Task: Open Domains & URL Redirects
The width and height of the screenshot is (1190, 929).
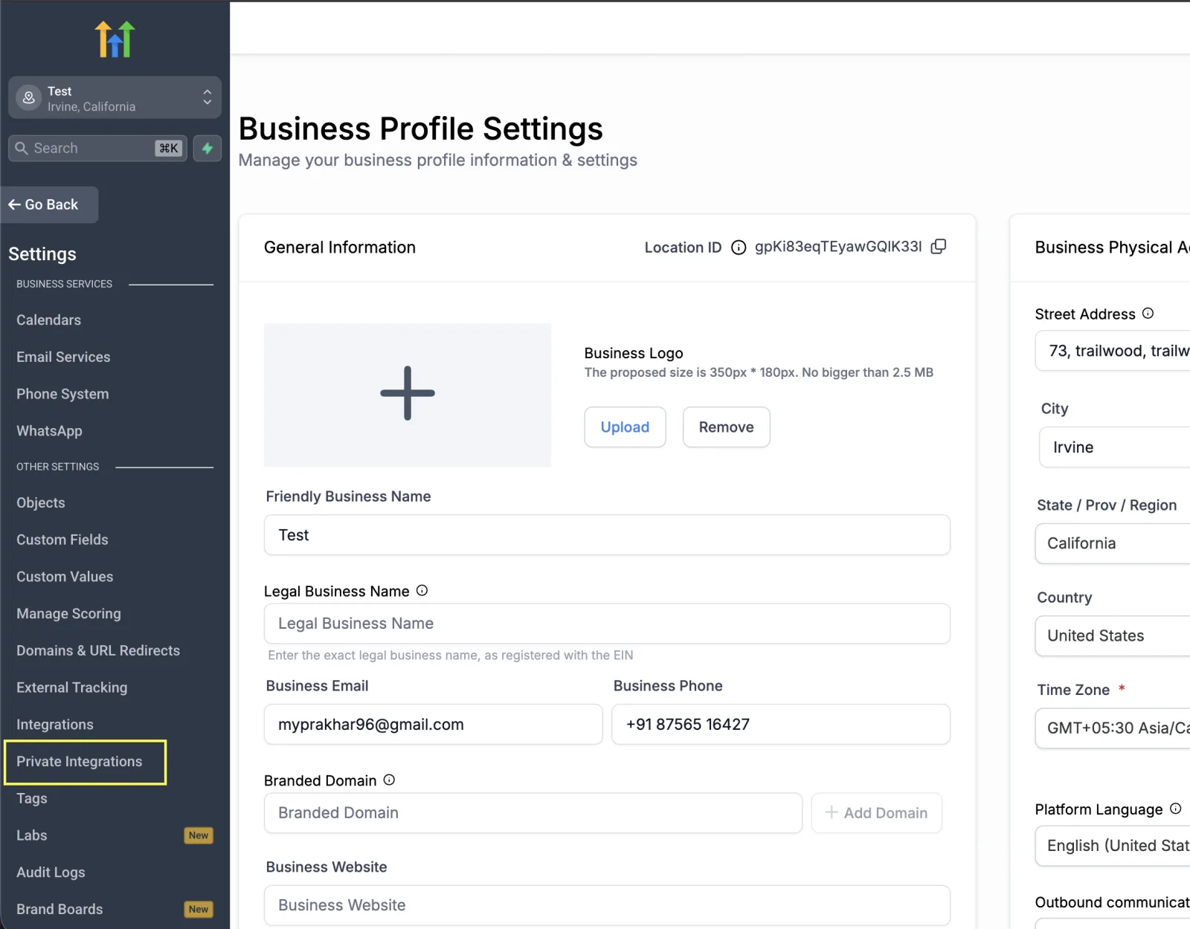Action: point(98,650)
